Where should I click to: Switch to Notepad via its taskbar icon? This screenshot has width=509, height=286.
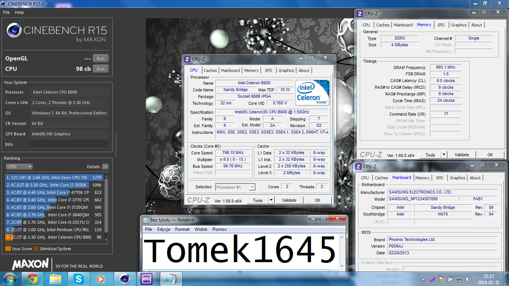click(171, 279)
